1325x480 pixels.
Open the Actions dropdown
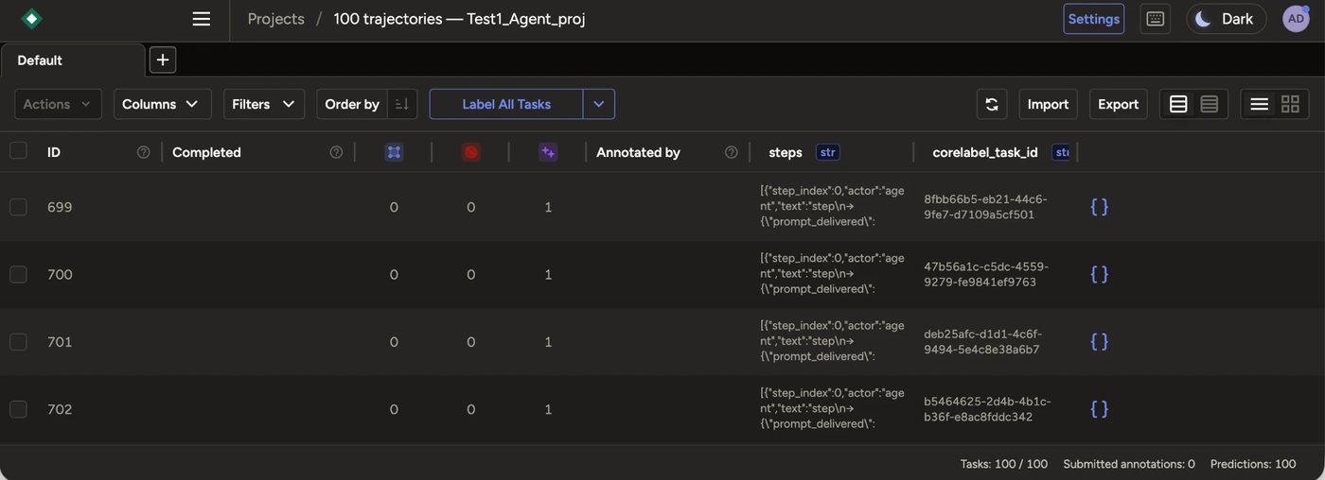(58, 104)
